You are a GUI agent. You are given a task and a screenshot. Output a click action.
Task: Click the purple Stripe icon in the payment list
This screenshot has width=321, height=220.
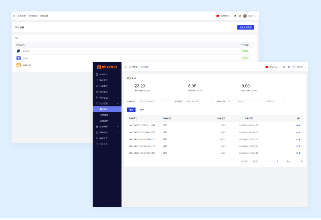[x=18, y=58]
